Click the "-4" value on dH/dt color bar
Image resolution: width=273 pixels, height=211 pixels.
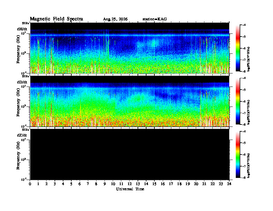pyautogui.click(x=244, y=25)
